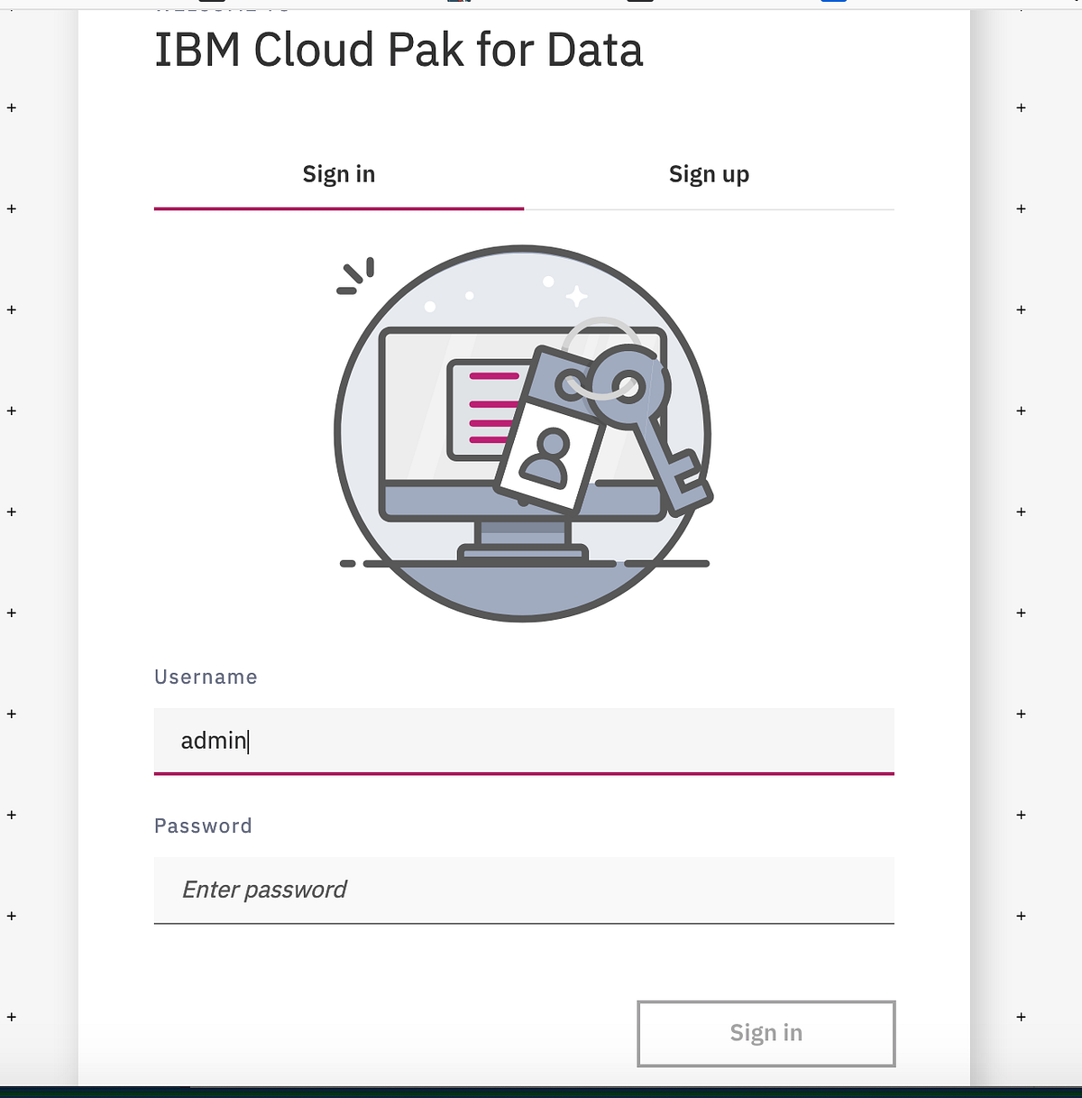The width and height of the screenshot is (1082, 1098).
Task: Click the Password label
Action: (203, 826)
